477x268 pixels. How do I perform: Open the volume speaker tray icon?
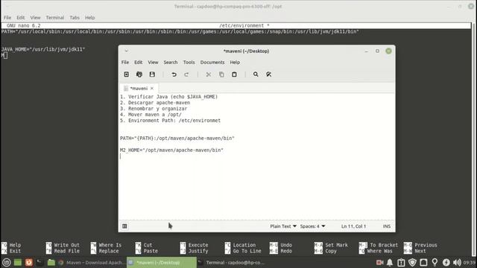(x=457, y=262)
